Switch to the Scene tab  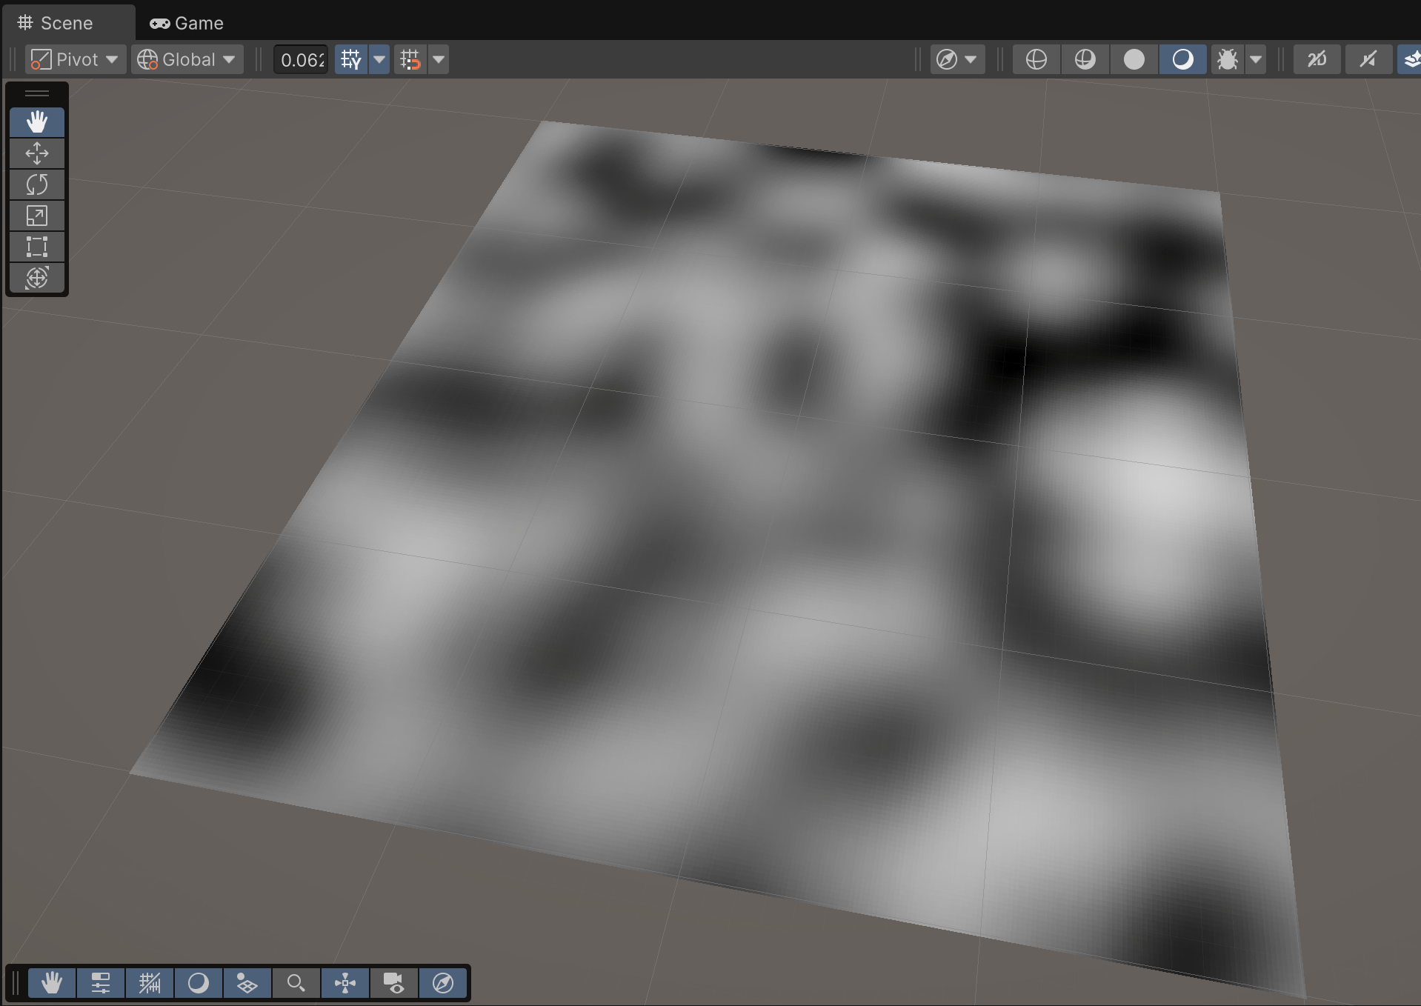pyautogui.click(x=56, y=23)
